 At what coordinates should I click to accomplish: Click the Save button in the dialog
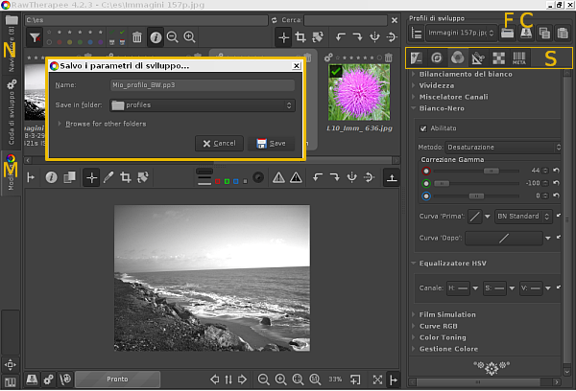coord(271,143)
